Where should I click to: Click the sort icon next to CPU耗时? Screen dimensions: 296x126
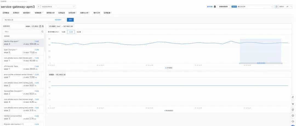43,26
